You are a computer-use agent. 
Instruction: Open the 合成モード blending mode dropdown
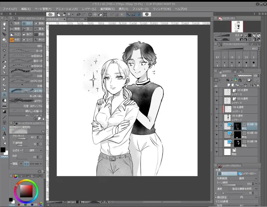point(33,150)
